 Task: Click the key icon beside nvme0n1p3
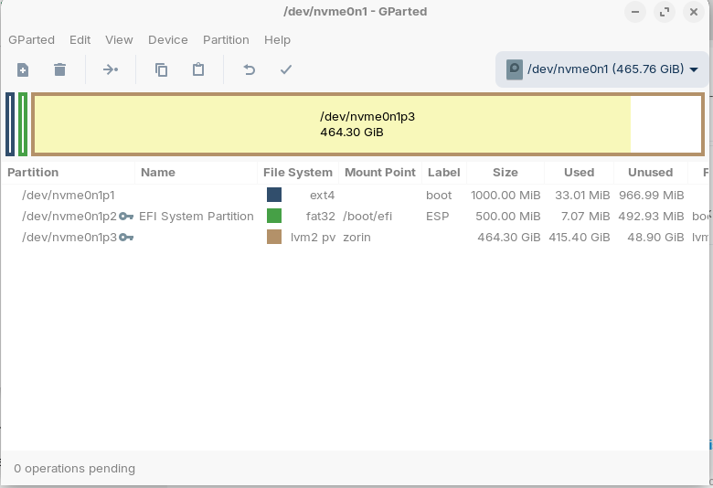pos(127,238)
